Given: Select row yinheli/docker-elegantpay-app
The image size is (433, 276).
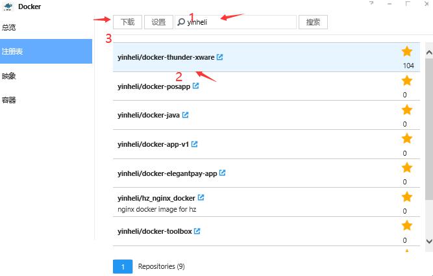Looking at the screenshot, I should [266, 173].
